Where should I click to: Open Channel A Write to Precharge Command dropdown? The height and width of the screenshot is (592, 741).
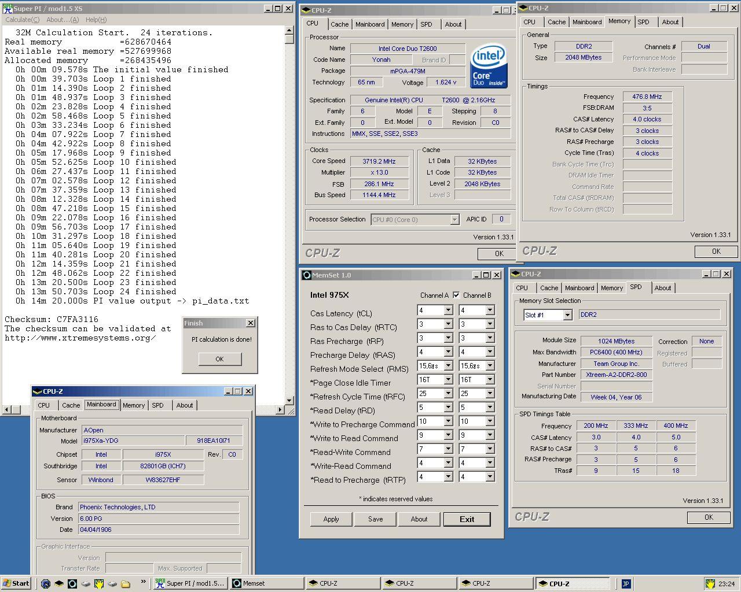coord(448,421)
